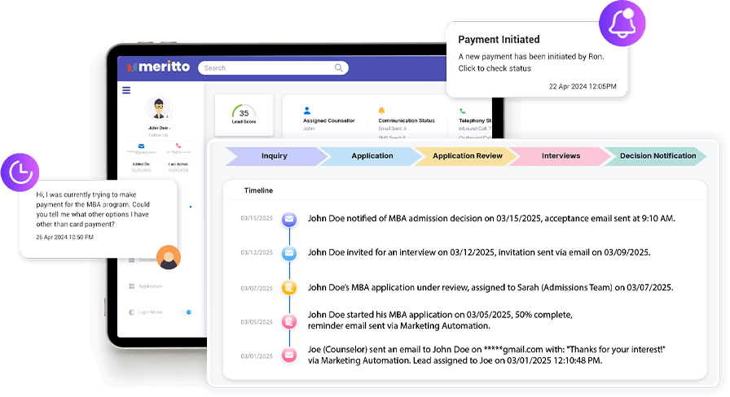Click the "Added On" date label

click(141, 164)
